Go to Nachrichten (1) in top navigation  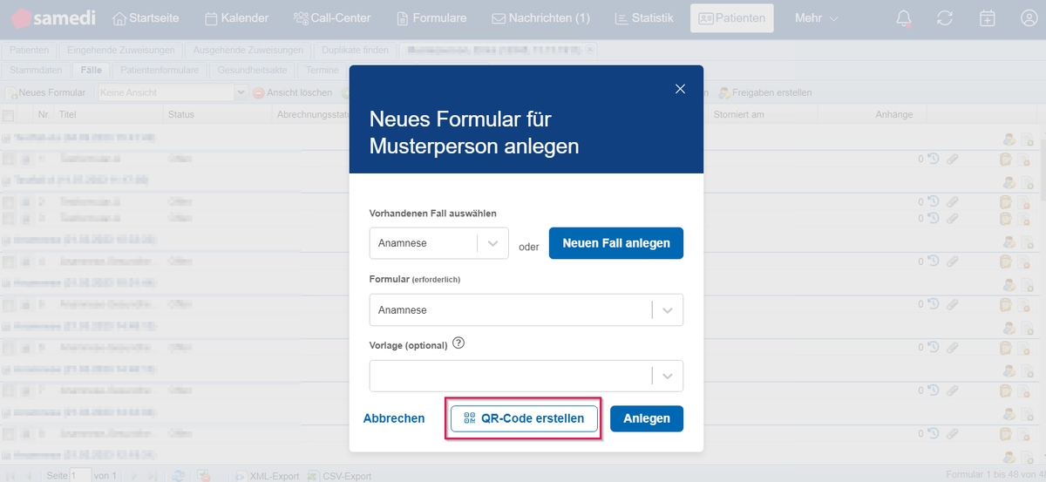[x=540, y=18]
